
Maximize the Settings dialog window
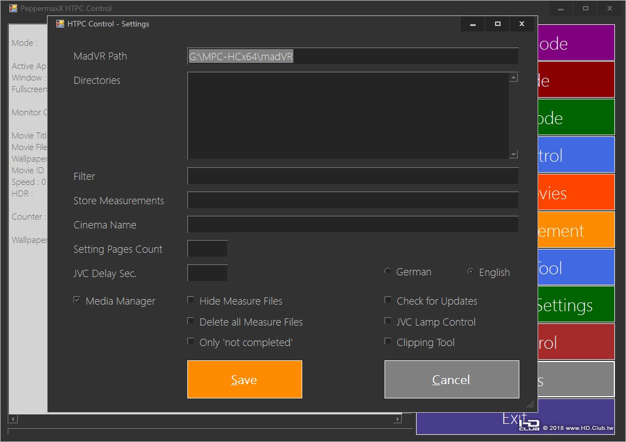pyautogui.click(x=497, y=24)
